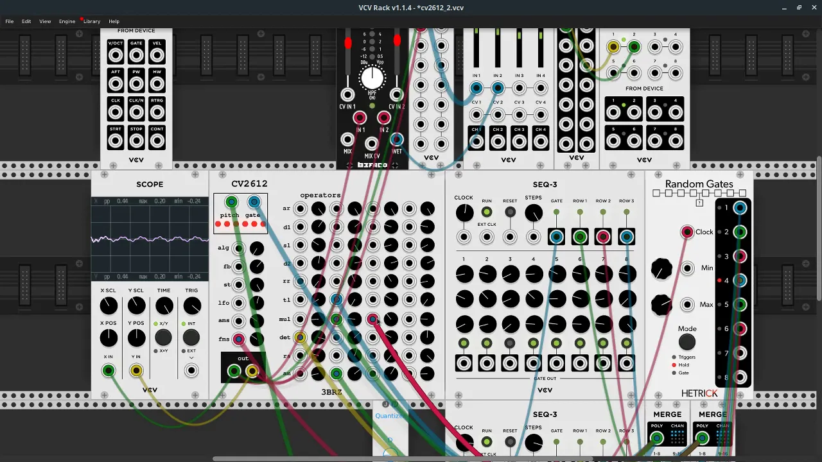Toggle the RUN button on upper SEQ-3
The height and width of the screenshot is (462, 822).
pyautogui.click(x=487, y=212)
